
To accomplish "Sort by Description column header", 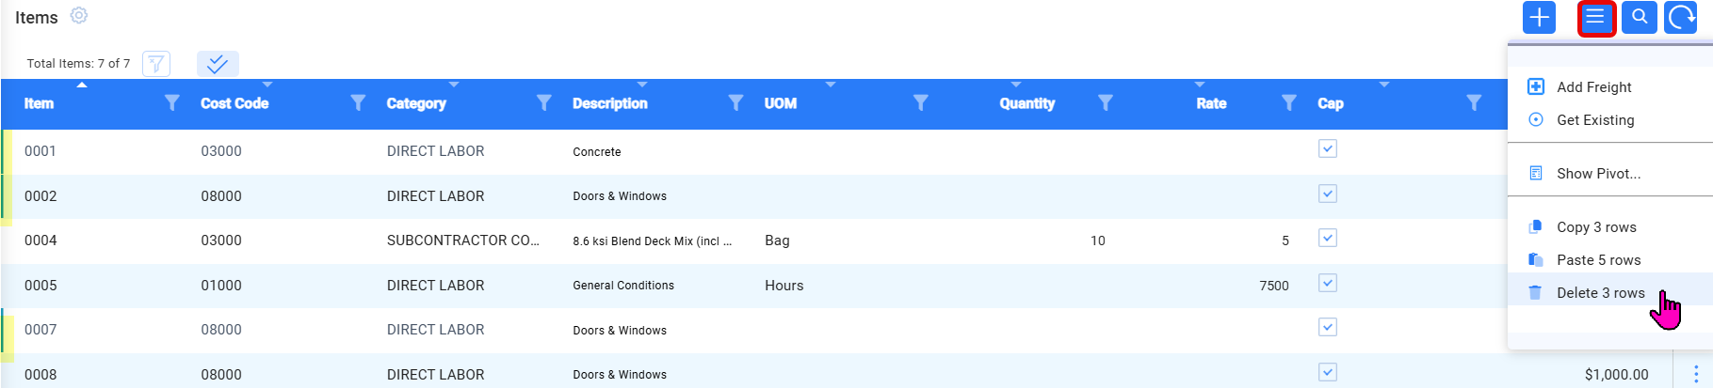I will (x=610, y=103).
